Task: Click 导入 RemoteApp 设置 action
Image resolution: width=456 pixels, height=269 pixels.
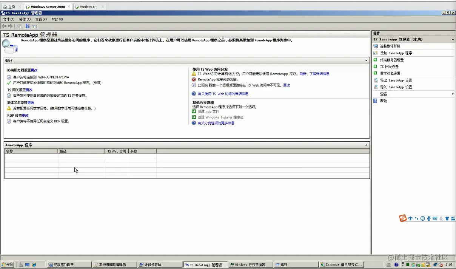Action: [x=396, y=87]
